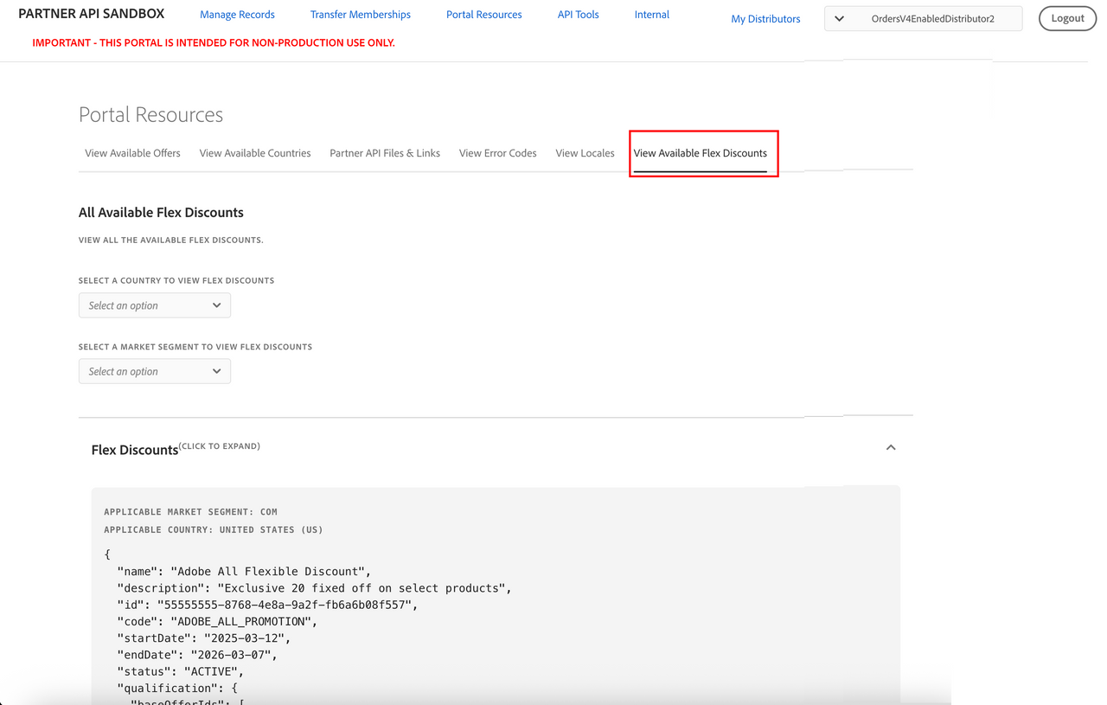
Task: Open the View Available Countries tab
Action: (x=255, y=153)
